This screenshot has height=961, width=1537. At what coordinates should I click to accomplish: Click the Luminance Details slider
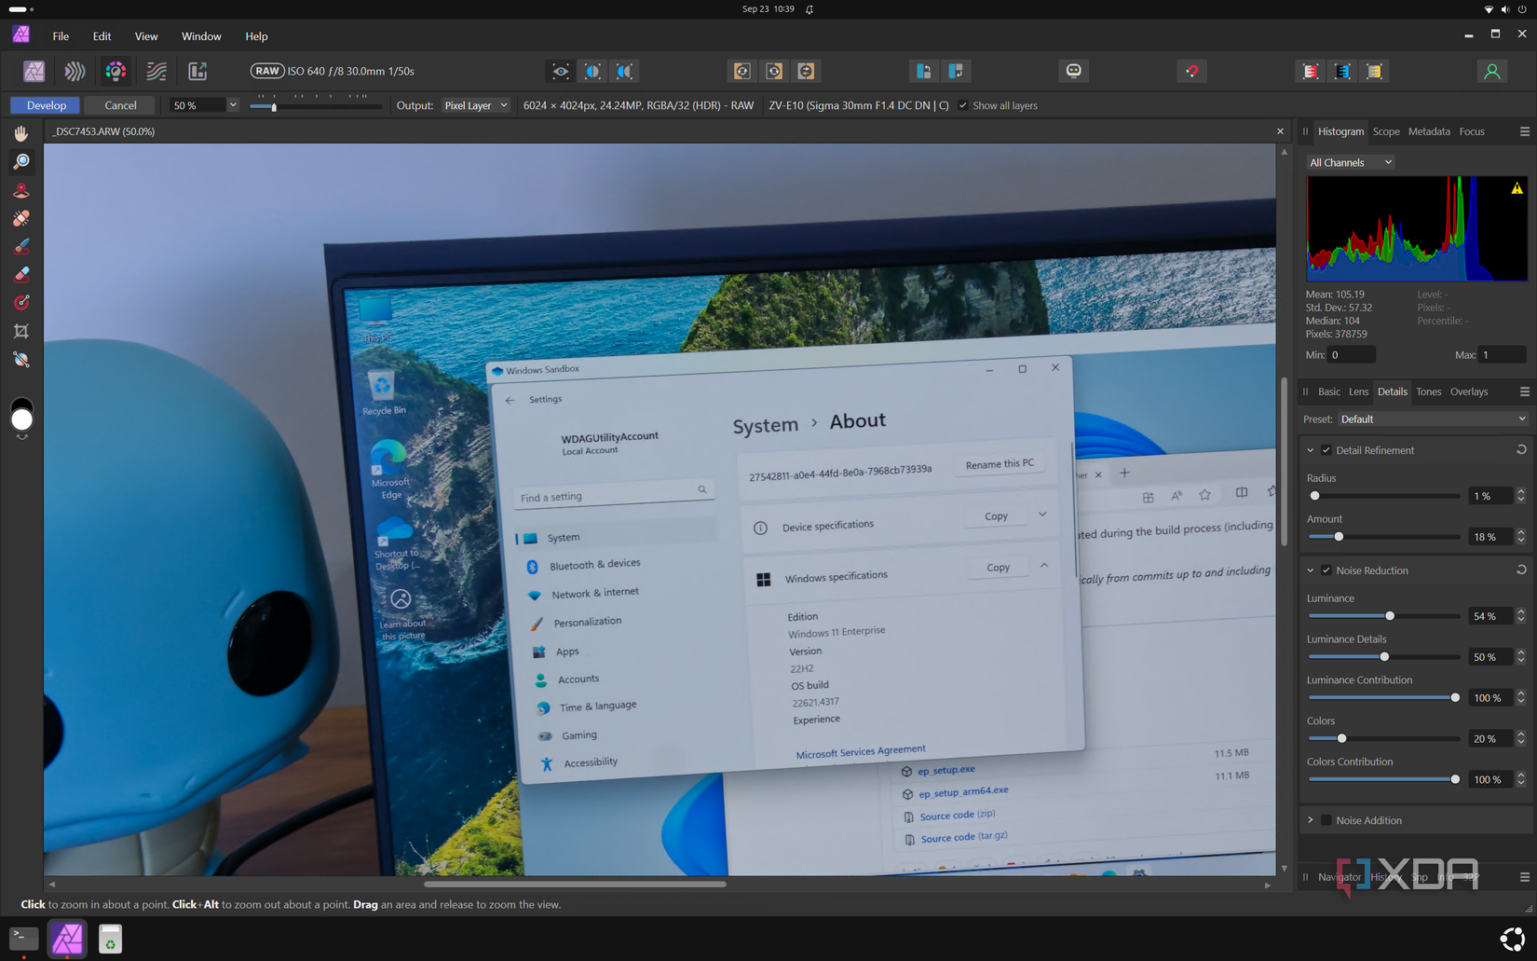[x=1383, y=657]
